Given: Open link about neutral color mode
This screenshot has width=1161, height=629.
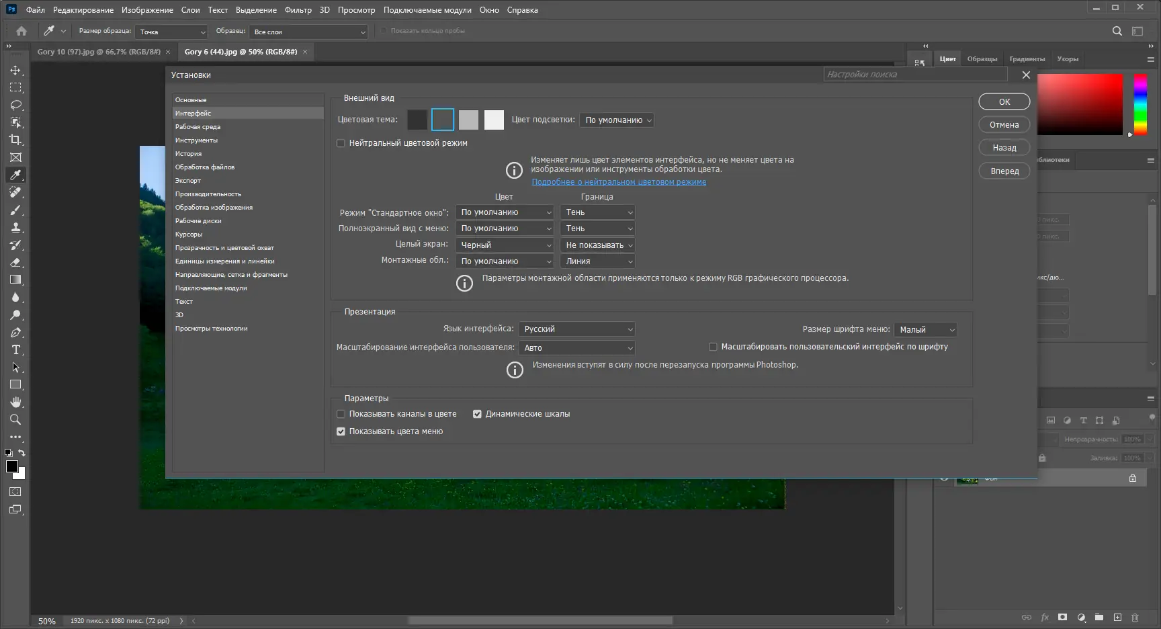Looking at the screenshot, I should coord(619,182).
